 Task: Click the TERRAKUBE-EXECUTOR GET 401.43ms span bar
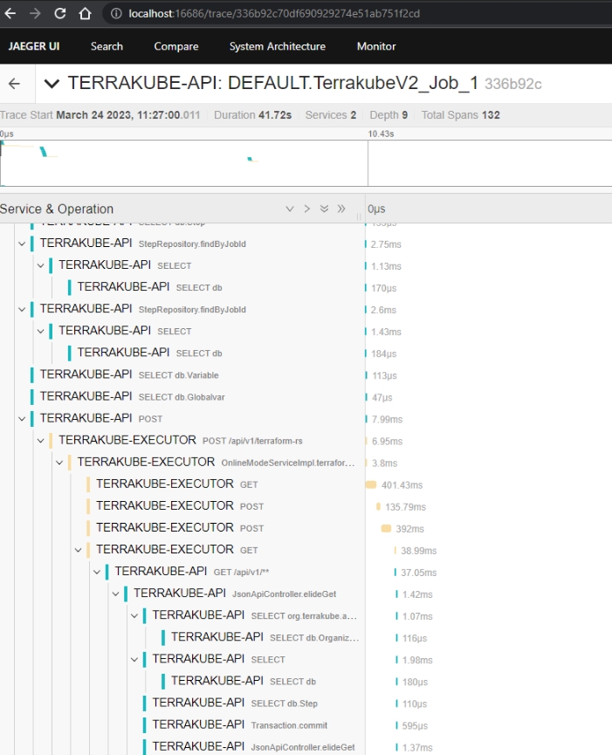(x=371, y=484)
